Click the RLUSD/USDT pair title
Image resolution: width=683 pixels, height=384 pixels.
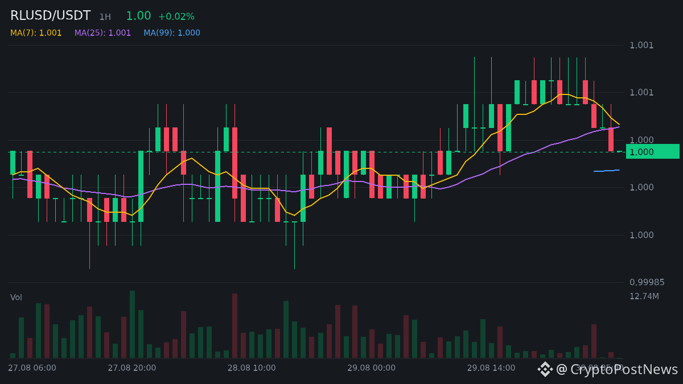click(50, 16)
